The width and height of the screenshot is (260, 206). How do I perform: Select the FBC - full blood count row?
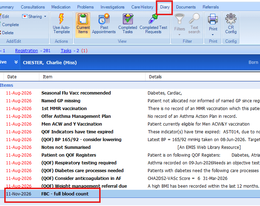click(x=130, y=194)
